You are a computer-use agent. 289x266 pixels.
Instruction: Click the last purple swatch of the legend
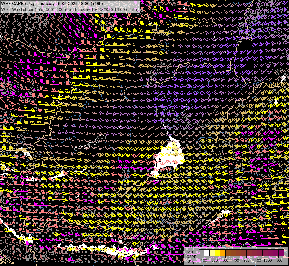[x=281, y=253]
